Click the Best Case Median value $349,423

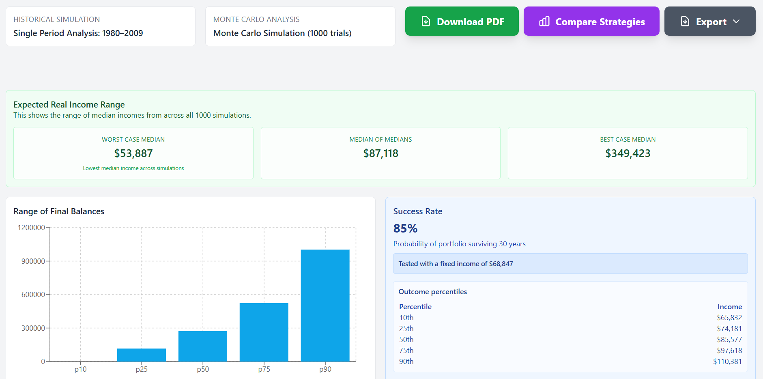[628, 153]
